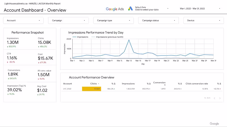Viewport: 227px width, 127px height.
Task: Click the highlighted 15,084 clicks cell
Action: coord(91,89)
